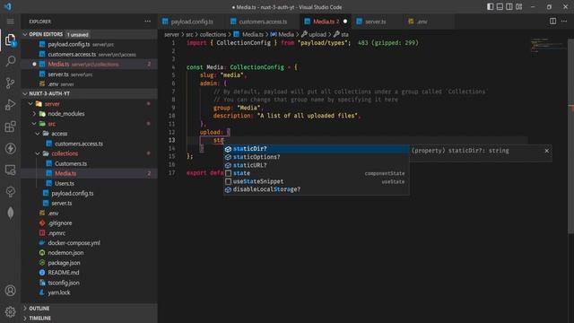This screenshot has height=323, width=574.
Task: Click the '1 unsaved' badge
Action: [78, 35]
